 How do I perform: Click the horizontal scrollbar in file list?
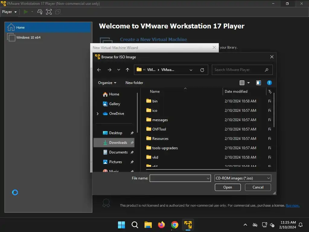point(187,169)
